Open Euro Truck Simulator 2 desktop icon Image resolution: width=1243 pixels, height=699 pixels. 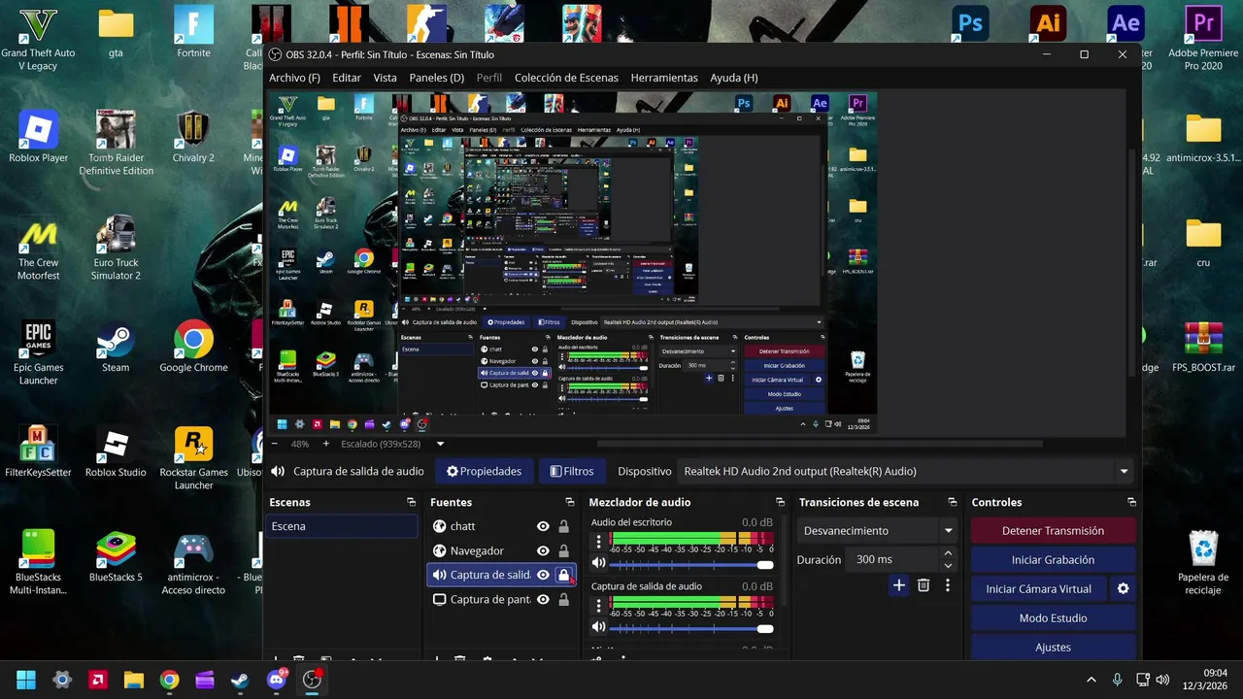116,248
